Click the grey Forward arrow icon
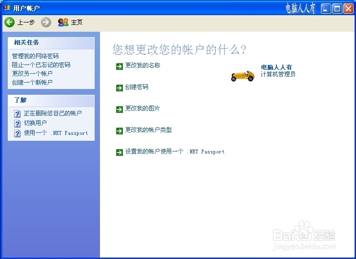The image size is (356, 259). click(46, 22)
